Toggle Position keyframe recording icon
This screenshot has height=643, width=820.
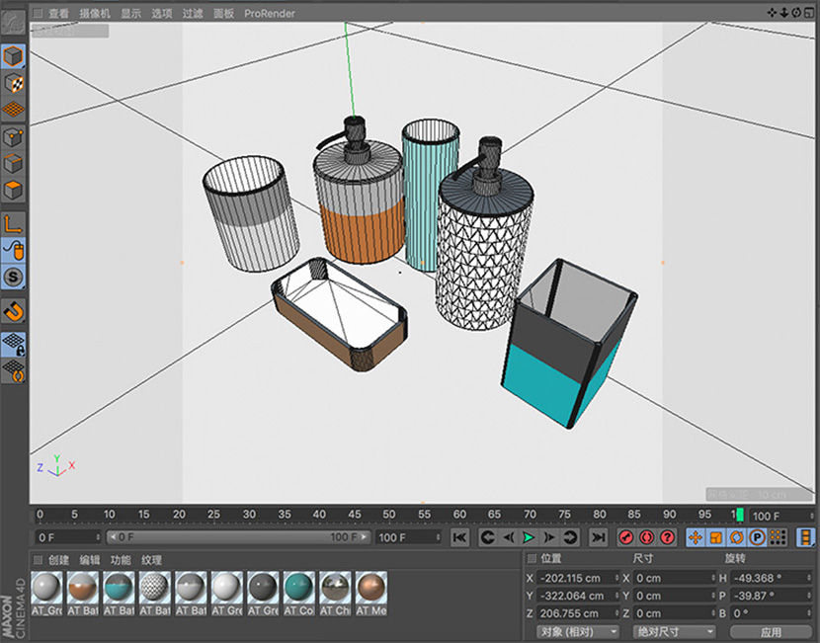pos(696,537)
